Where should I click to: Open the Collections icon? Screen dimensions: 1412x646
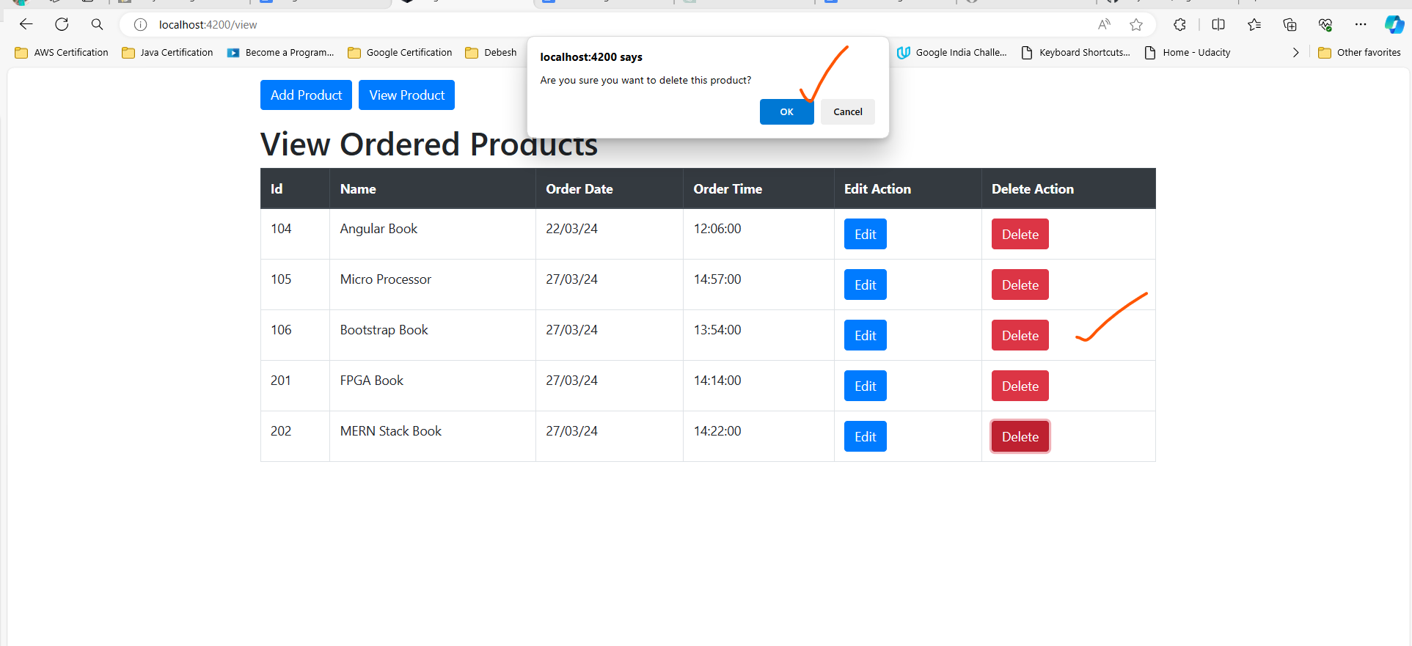(1290, 24)
